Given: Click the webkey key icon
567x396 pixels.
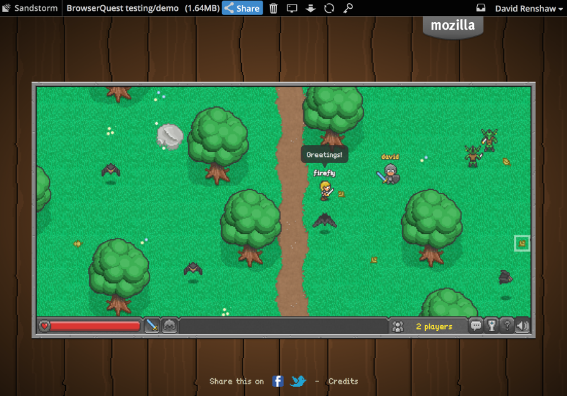Looking at the screenshot, I should (348, 8).
